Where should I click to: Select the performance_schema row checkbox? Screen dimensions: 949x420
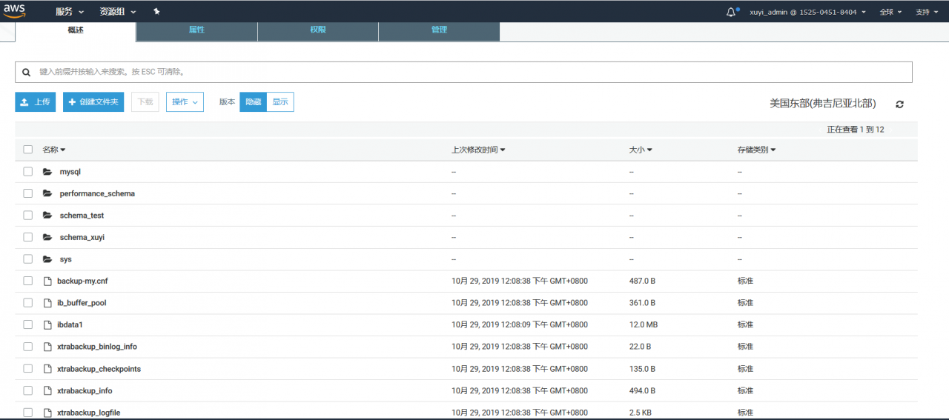[x=27, y=193]
